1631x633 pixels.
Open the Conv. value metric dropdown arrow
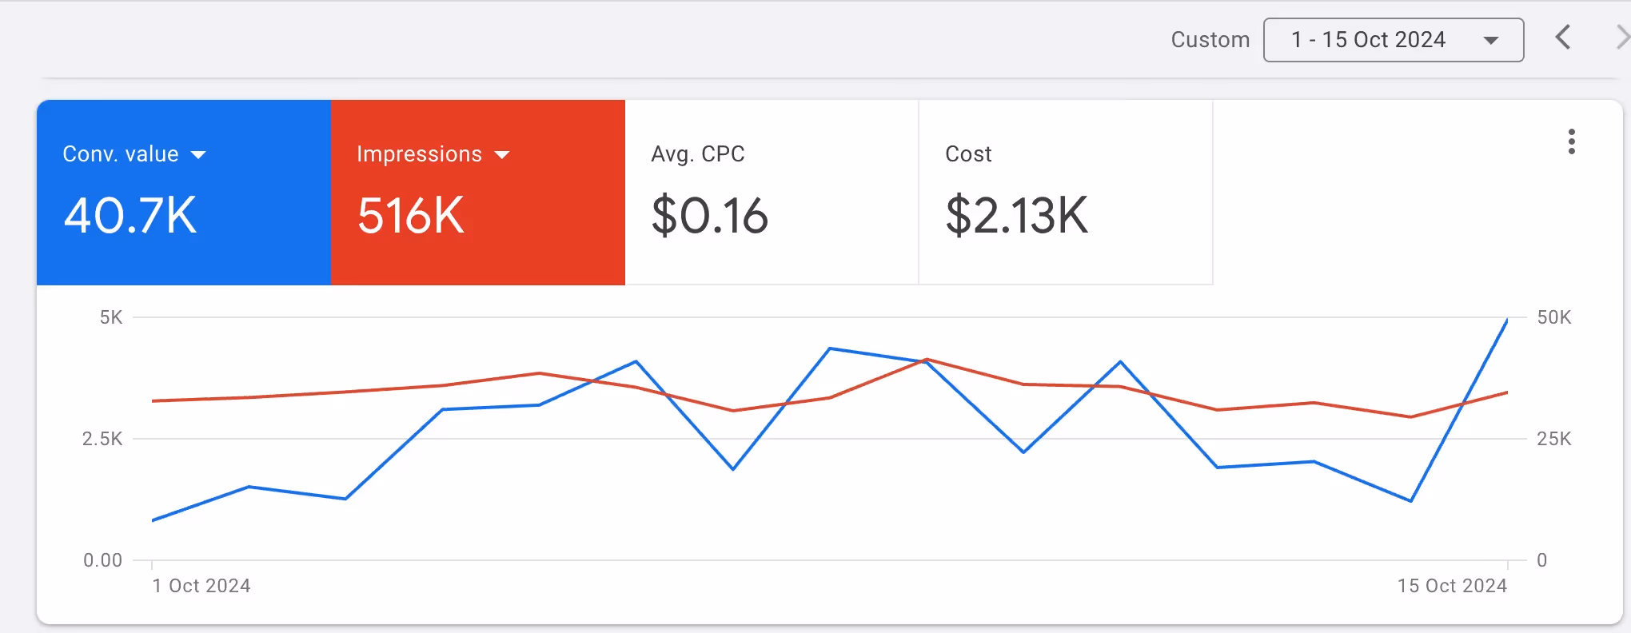(198, 155)
